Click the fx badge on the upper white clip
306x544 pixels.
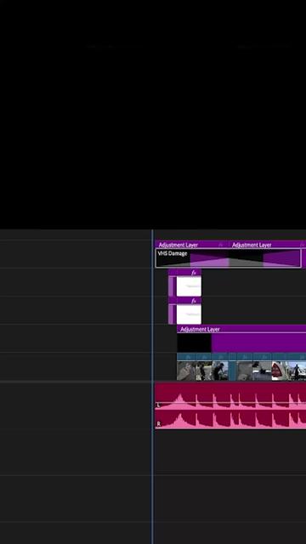194,272
